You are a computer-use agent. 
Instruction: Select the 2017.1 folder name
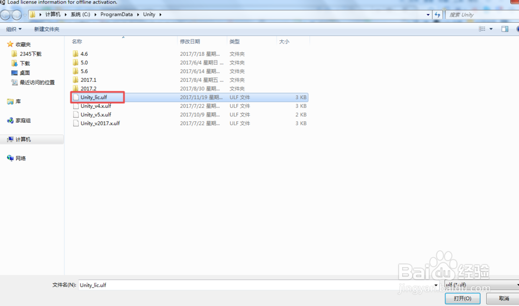tap(88, 80)
